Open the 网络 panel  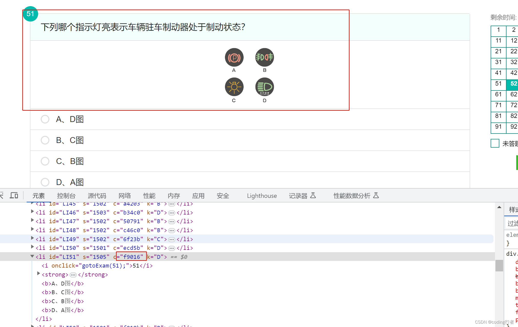[125, 195]
